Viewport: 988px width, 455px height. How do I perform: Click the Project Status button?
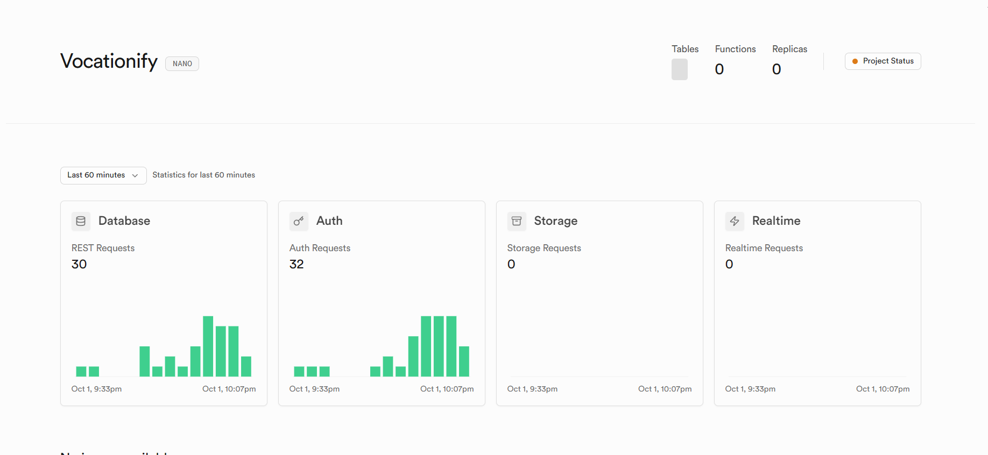(883, 61)
